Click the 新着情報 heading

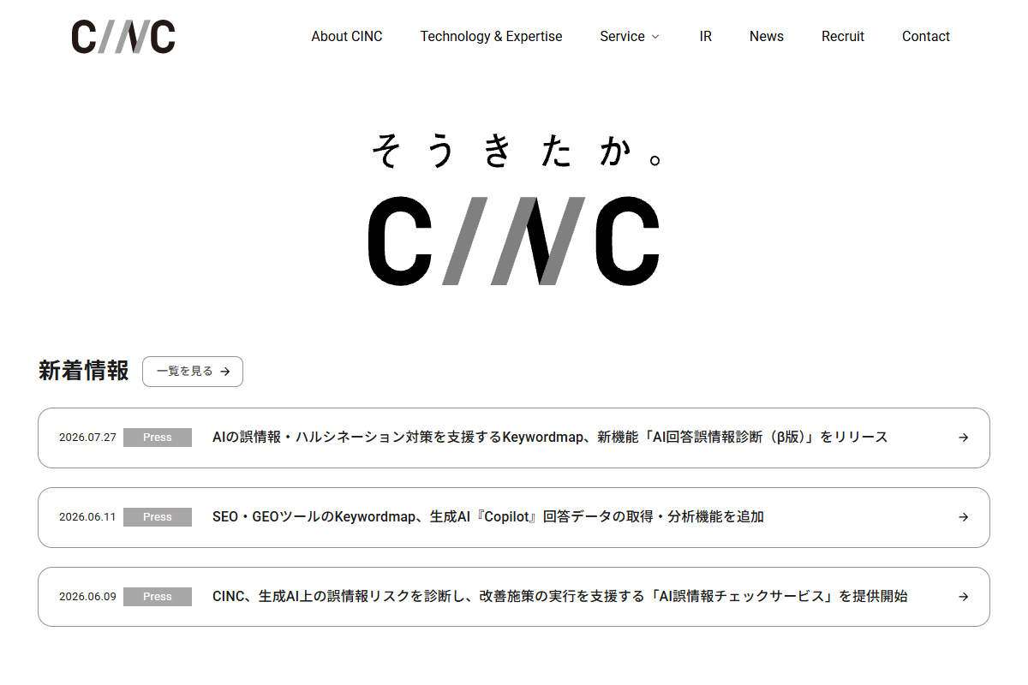(x=84, y=371)
